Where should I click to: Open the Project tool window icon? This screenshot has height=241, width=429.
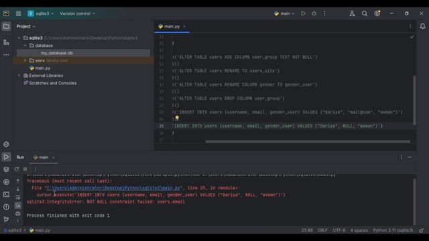[6, 27]
